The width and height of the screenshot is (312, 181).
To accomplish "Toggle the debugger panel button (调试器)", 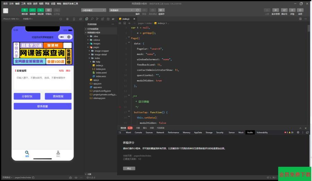I will (x=41, y=10).
